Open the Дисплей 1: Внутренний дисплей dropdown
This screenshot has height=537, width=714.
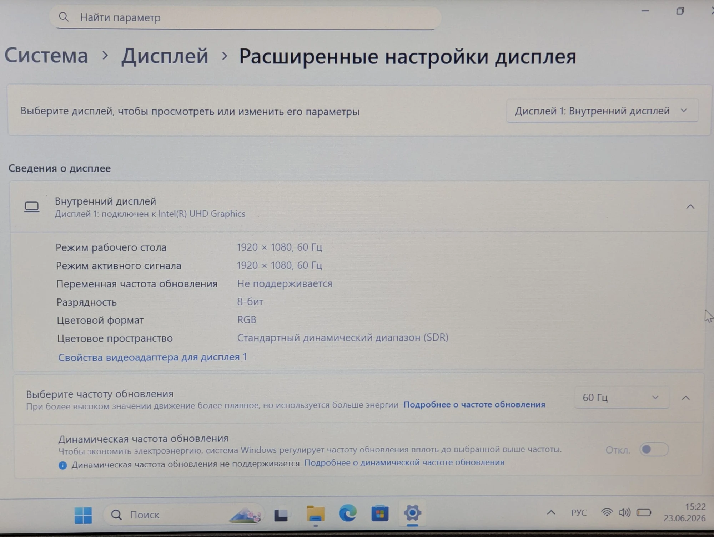click(x=602, y=111)
